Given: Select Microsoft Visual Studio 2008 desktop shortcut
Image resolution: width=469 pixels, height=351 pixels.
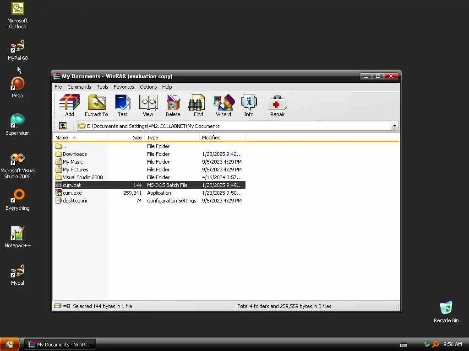Looking at the screenshot, I should click(17, 166).
